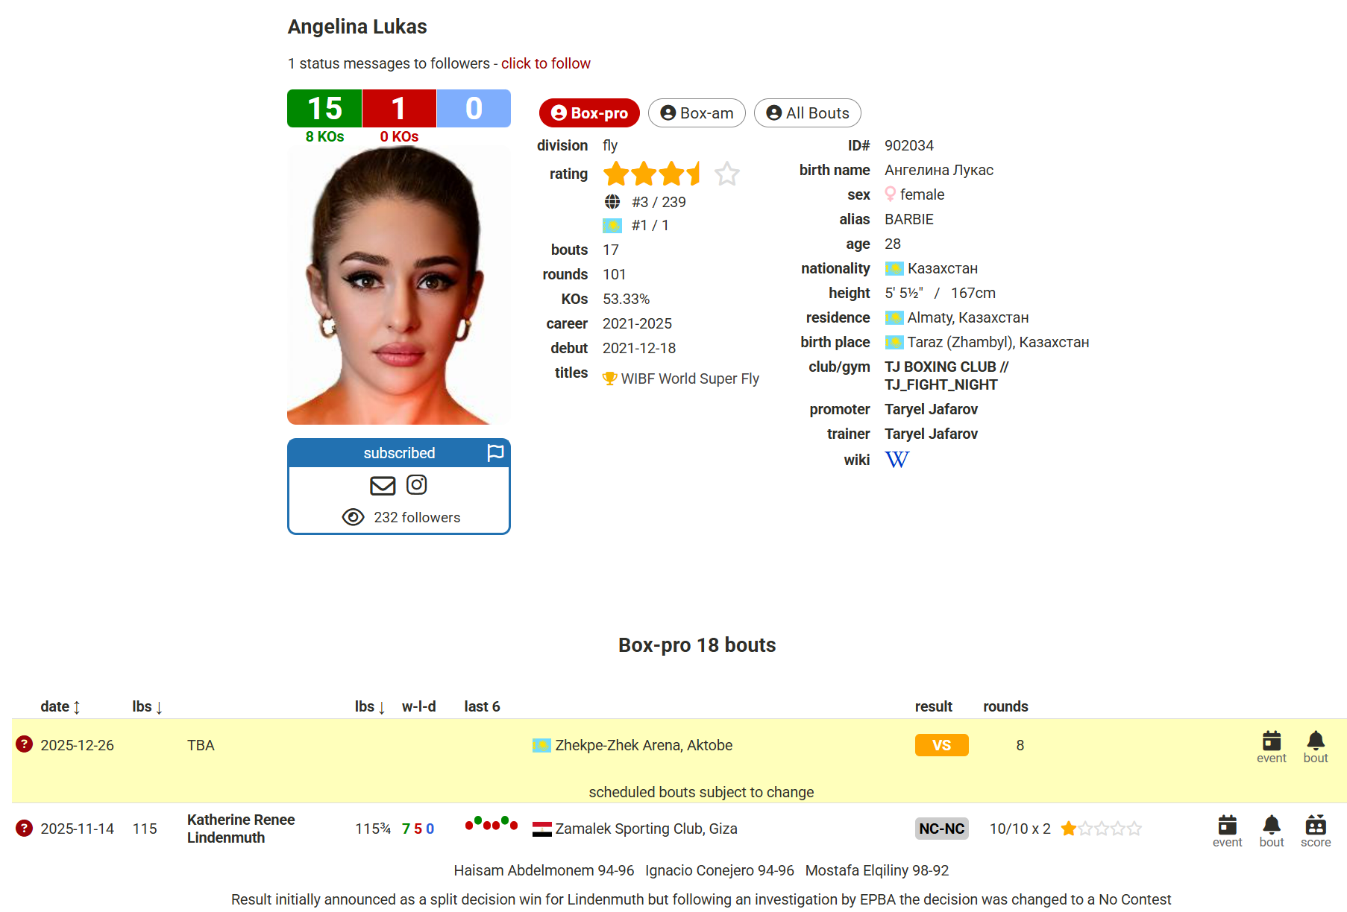Open event calendar icon for 2025-12-26 bout

(x=1271, y=741)
